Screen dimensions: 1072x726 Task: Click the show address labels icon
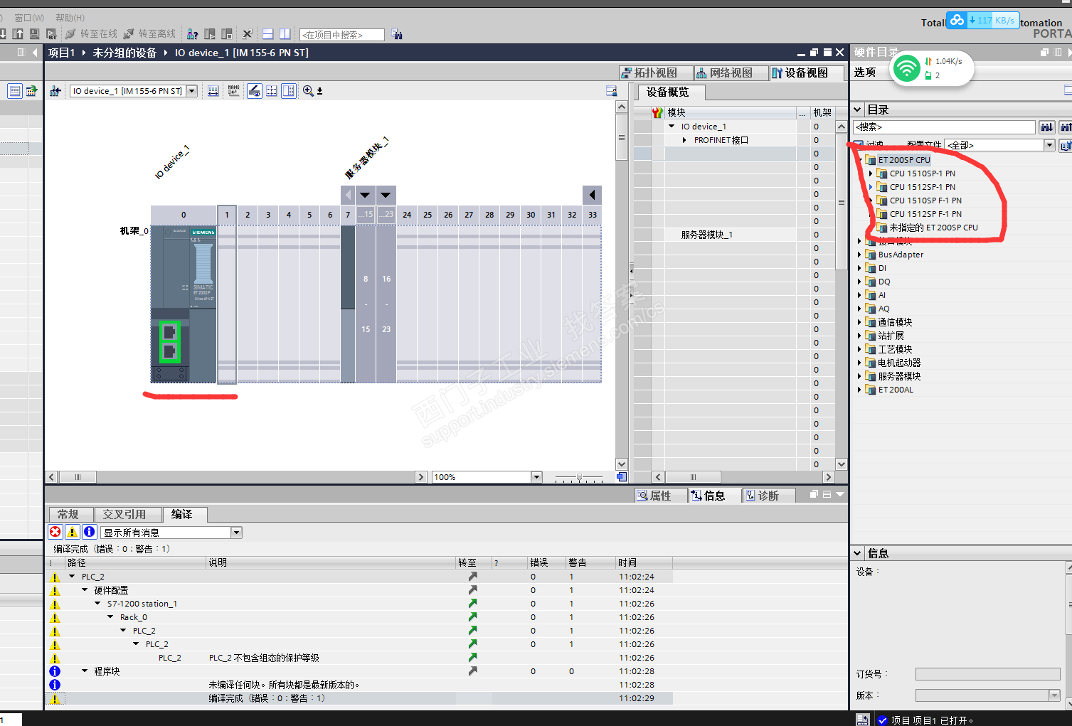(213, 91)
